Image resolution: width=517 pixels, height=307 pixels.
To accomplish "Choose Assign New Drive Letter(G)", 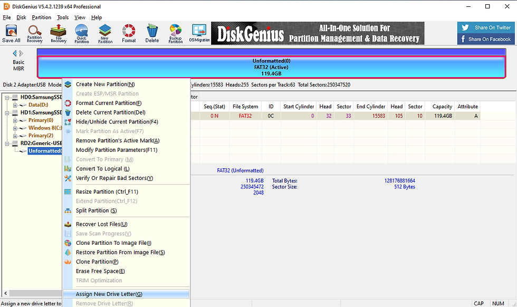I will click(126, 294).
